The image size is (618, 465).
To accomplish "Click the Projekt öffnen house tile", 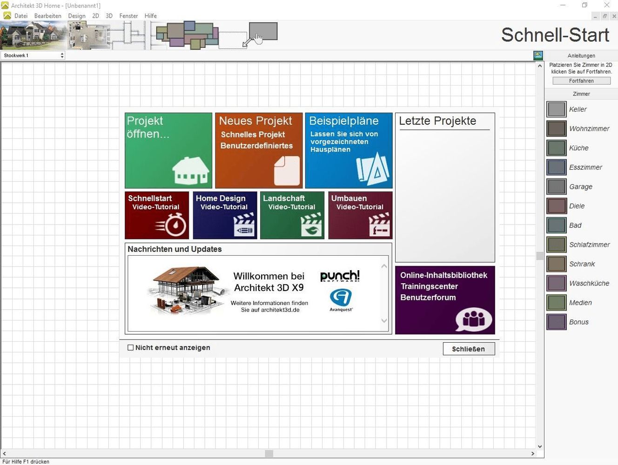I will (x=168, y=150).
